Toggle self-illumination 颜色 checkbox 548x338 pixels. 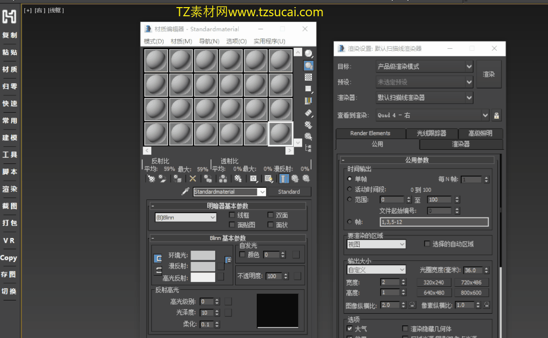click(x=242, y=255)
